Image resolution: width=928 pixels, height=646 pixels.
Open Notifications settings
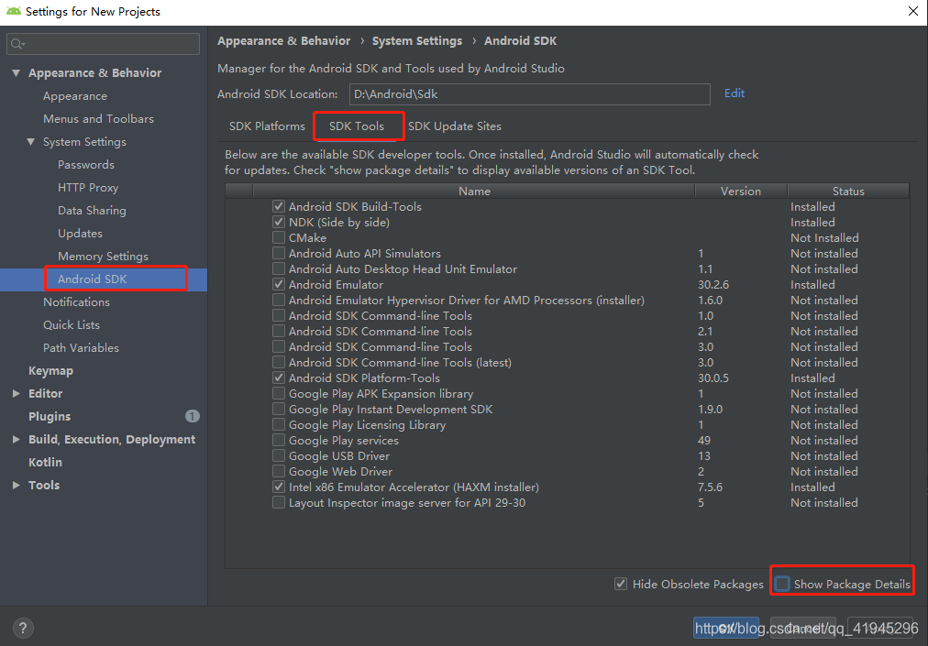[76, 301]
